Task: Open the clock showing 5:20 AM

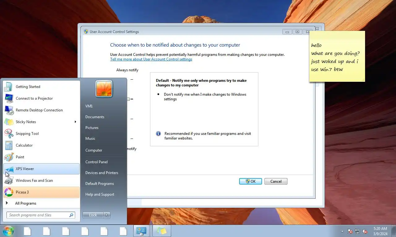Action: coord(380,231)
